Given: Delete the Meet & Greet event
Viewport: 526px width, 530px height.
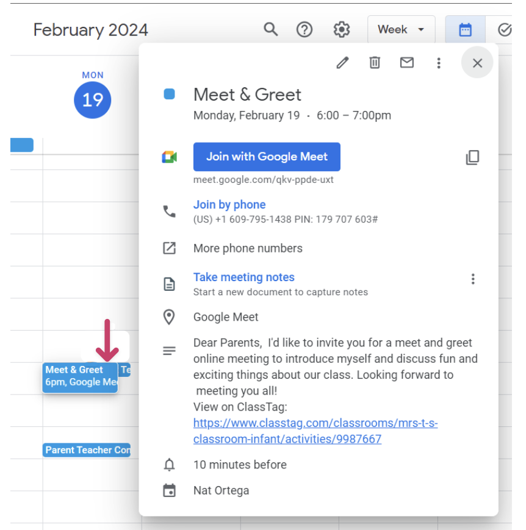Looking at the screenshot, I should [x=375, y=63].
